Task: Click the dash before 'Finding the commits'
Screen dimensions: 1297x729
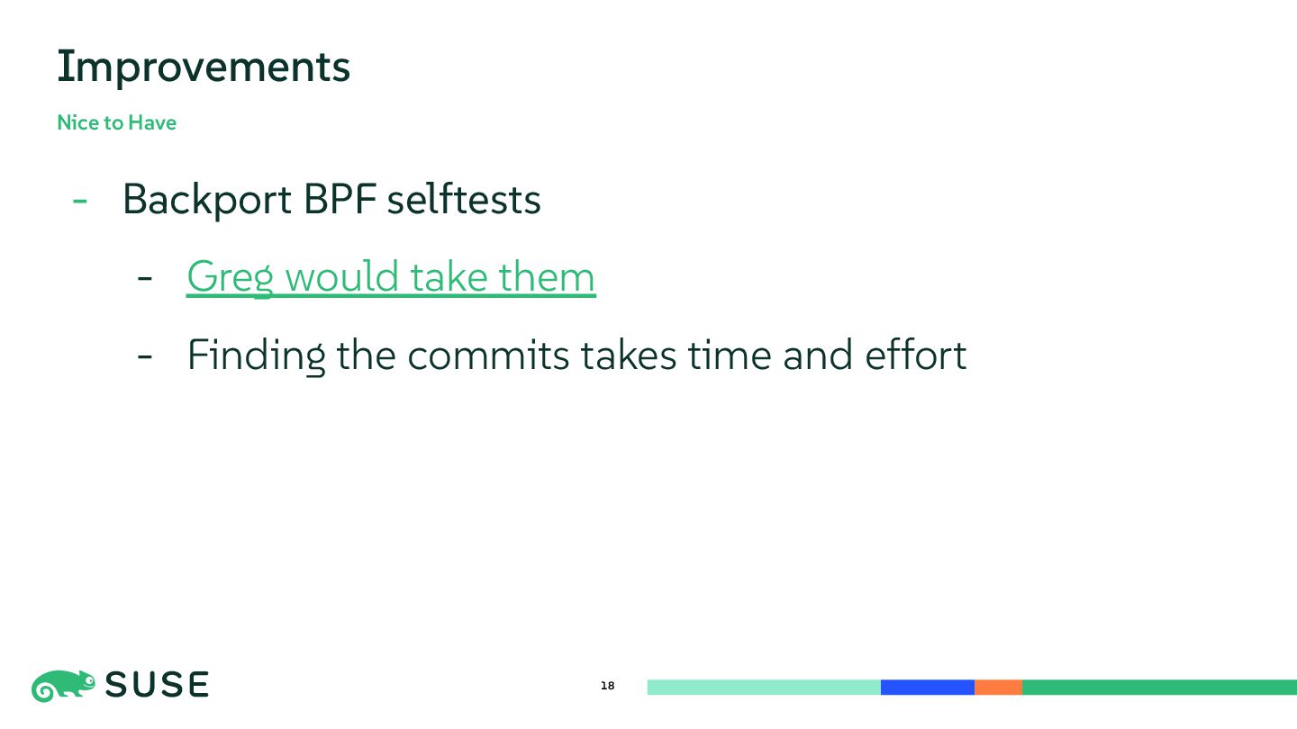Action: tap(144, 357)
